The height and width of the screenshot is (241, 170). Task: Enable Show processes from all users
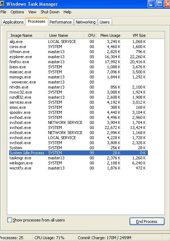click(x=9, y=220)
